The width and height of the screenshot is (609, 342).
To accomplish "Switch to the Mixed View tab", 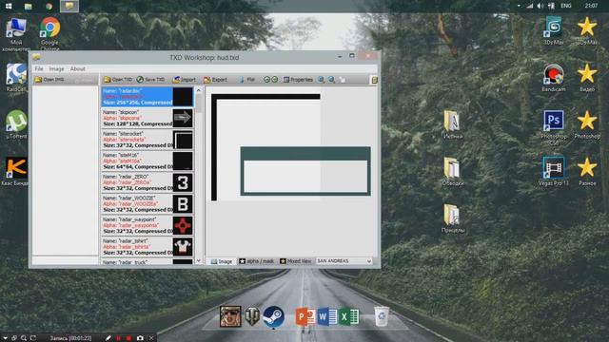I will [x=296, y=261].
